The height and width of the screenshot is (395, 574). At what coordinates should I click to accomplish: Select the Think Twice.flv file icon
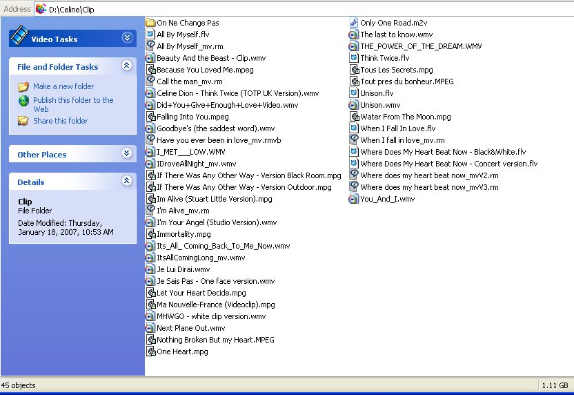pyautogui.click(x=354, y=58)
